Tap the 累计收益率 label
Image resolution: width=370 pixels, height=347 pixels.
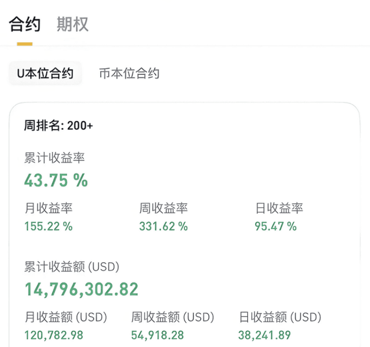pos(54,158)
